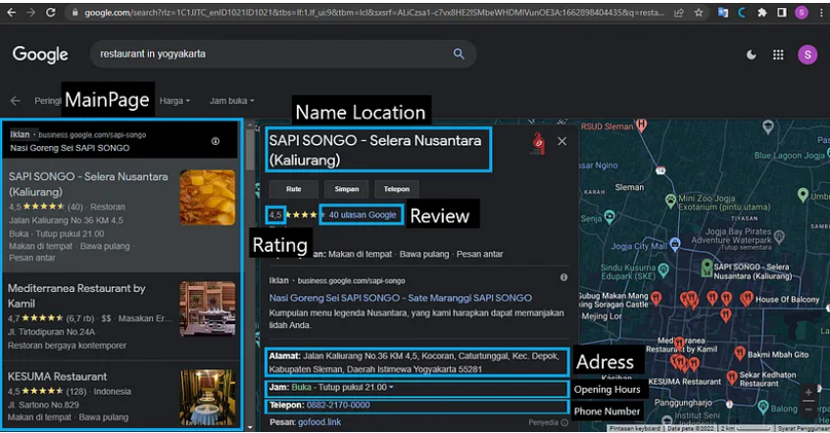The height and width of the screenshot is (433, 830).
Task: Select Mediterranea Restaurant by Kamil result
Action: pos(122,317)
